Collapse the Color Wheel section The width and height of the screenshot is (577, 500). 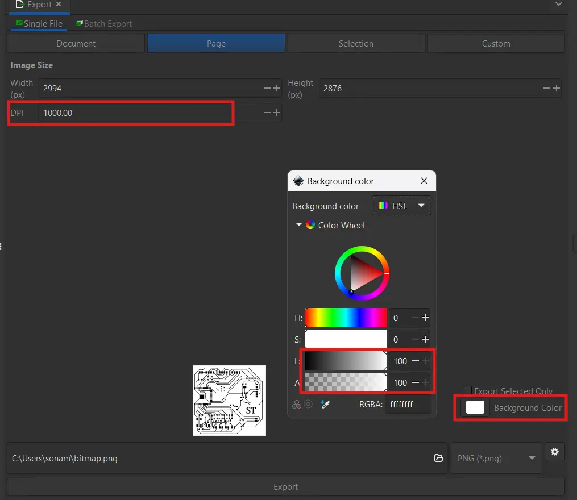click(299, 224)
